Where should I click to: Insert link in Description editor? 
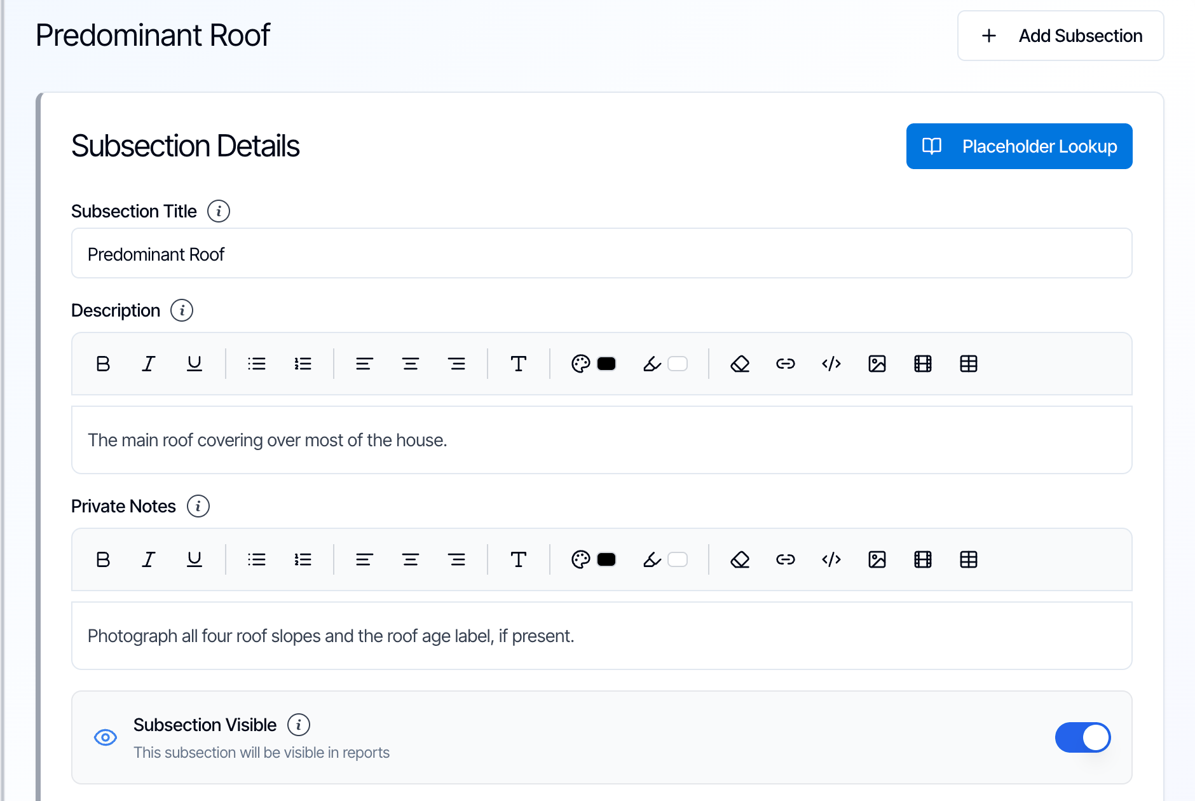[x=786, y=364]
